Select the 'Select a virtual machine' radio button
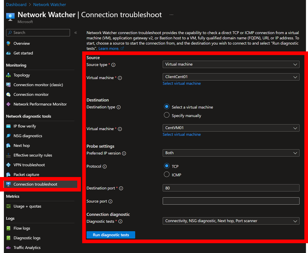This screenshot has height=253, width=308. pyautogui.click(x=166, y=107)
